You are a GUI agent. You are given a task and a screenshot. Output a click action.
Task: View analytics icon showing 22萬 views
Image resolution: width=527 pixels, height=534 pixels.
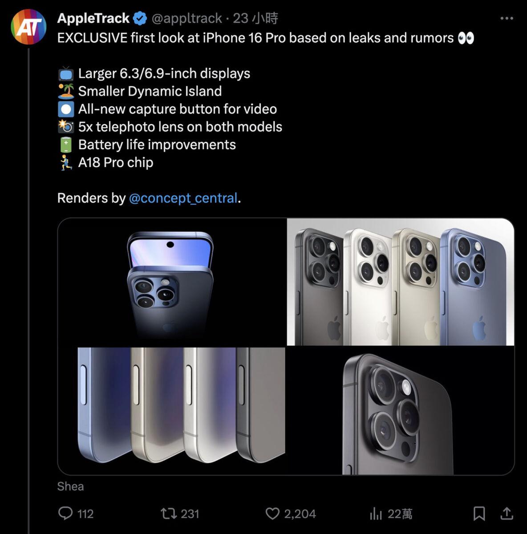(376, 514)
